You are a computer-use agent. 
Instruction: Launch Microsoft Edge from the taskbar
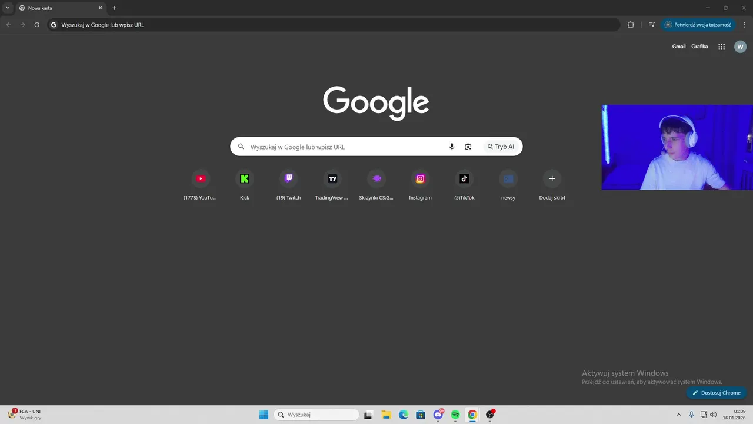click(x=403, y=415)
